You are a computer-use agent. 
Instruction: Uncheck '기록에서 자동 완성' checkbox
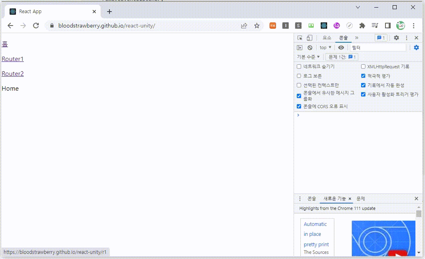pyautogui.click(x=363, y=85)
